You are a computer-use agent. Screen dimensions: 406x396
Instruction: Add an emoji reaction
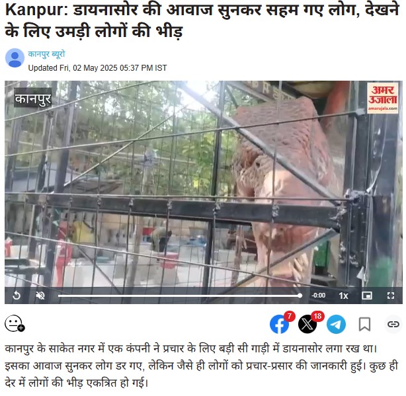(15, 323)
